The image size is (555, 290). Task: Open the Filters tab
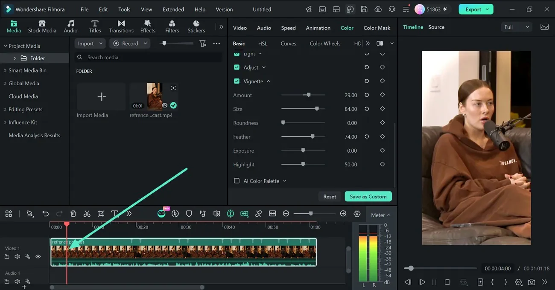click(x=172, y=26)
